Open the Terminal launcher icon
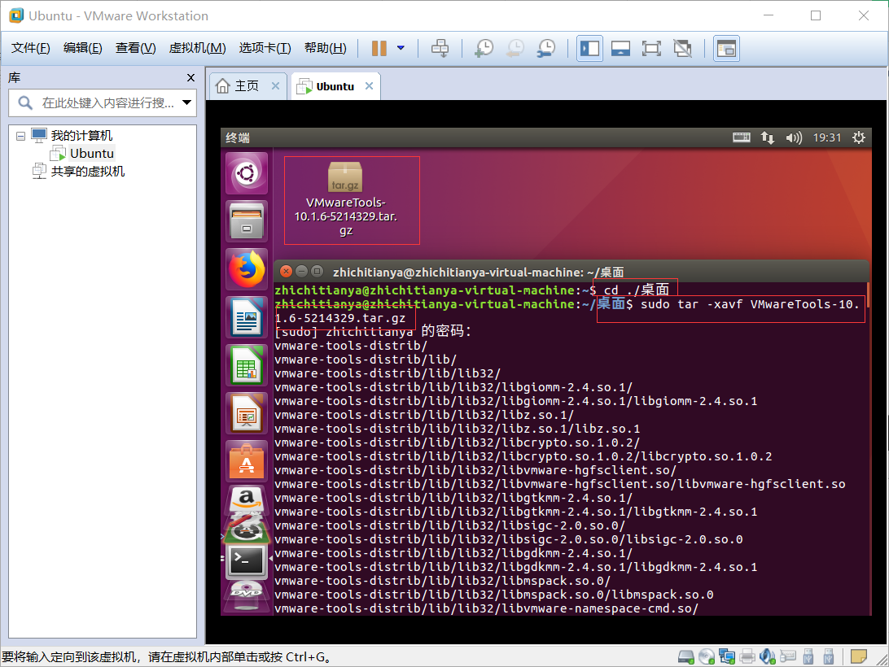889x667 pixels. pos(247,561)
